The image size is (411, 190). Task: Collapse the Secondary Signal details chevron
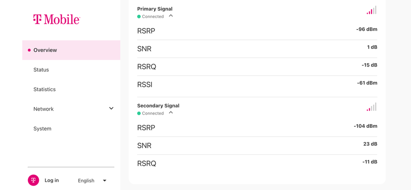tap(171, 113)
